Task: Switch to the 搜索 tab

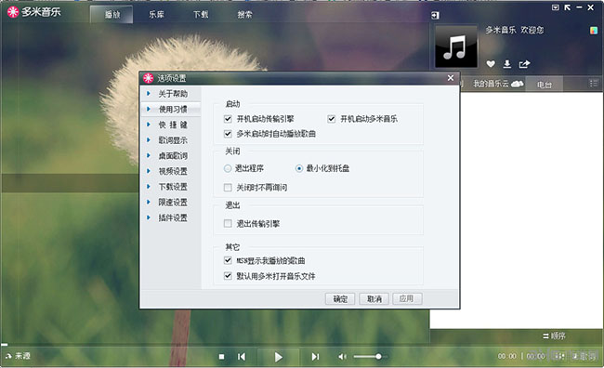Action: click(x=244, y=15)
